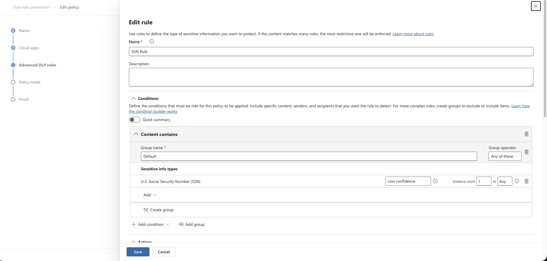This screenshot has width=547, height=261.
Task: Click the Add group icon
Action: coord(181,224)
